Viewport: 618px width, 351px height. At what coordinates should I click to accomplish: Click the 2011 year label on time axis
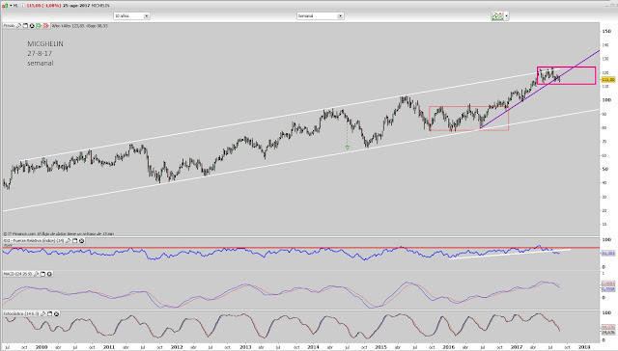(109, 347)
